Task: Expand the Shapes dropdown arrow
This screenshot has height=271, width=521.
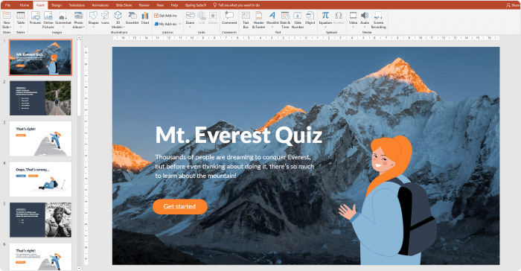Action: [x=93, y=28]
